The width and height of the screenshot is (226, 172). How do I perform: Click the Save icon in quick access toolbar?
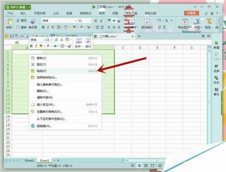coord(12,36)
